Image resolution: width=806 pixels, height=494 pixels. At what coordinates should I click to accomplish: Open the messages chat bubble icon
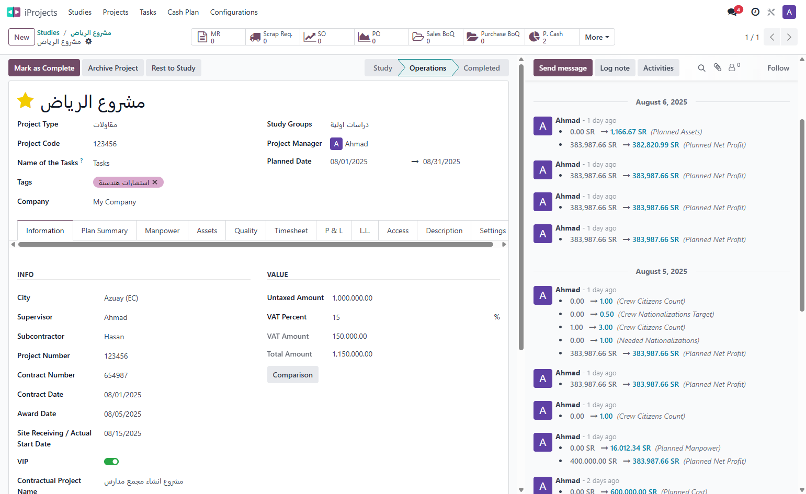732,12
